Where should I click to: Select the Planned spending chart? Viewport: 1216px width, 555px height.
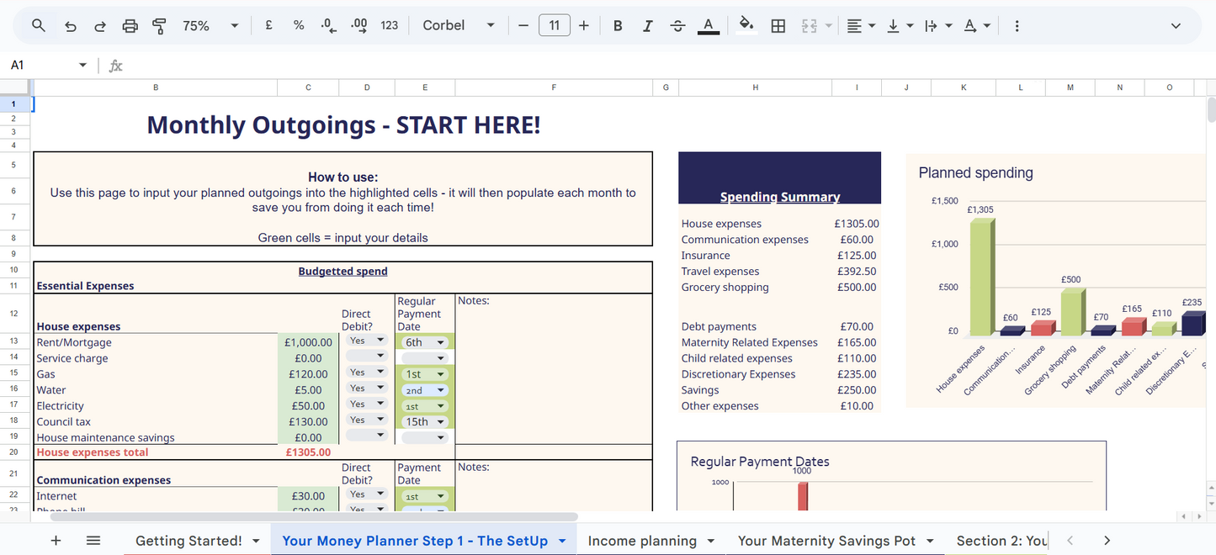1056,282
